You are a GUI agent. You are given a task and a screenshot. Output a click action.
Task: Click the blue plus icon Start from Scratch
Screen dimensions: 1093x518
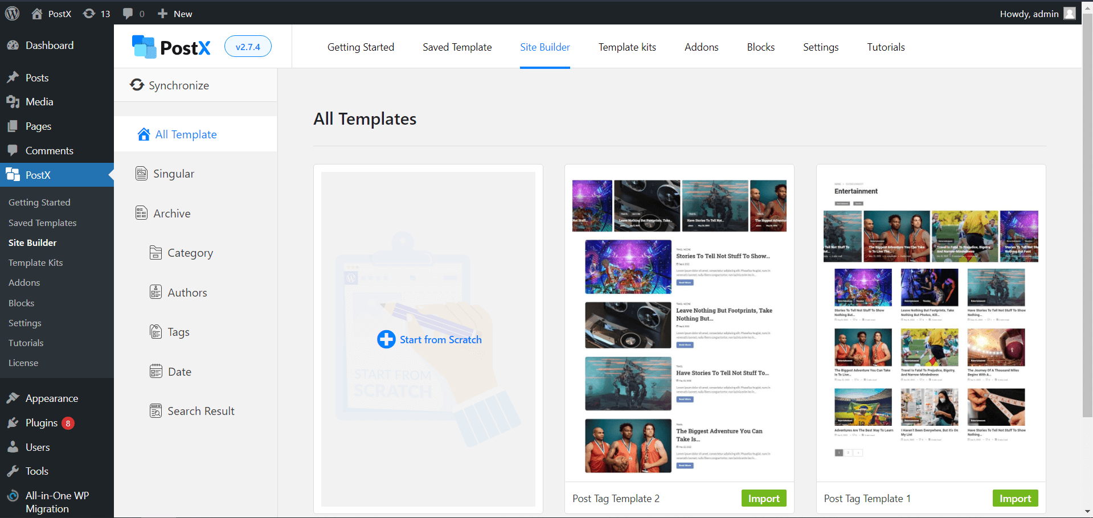[386, 340]
